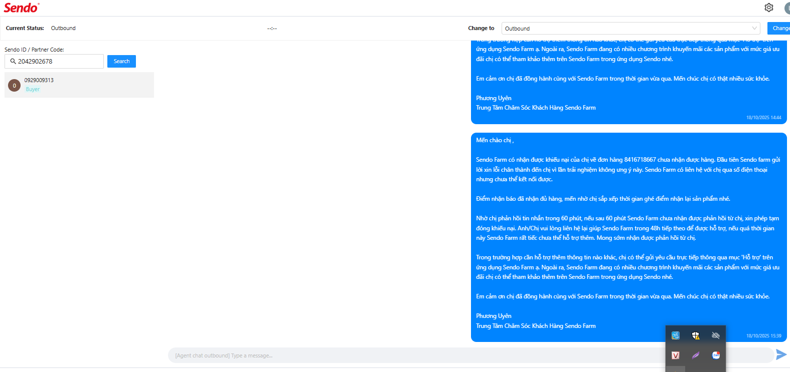Click timestamp 18/10/2025 15:39
This screenshot has width=790, height=372.
(x=763, y=336)
